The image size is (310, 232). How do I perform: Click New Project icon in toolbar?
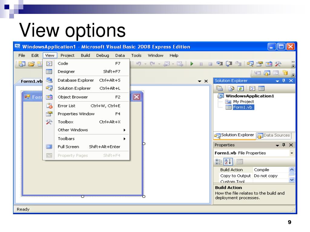(22, 64)
